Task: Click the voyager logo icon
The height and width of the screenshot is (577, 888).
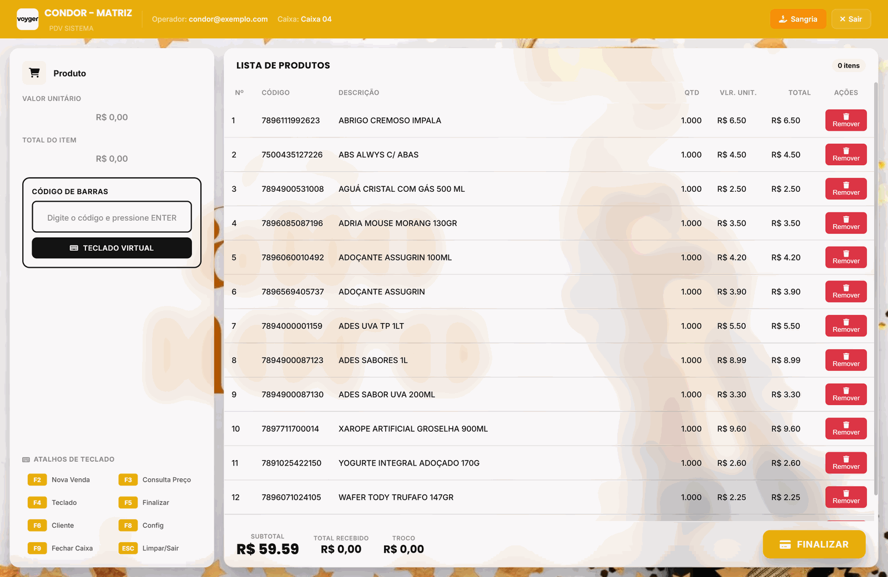Action: (28, 19)
